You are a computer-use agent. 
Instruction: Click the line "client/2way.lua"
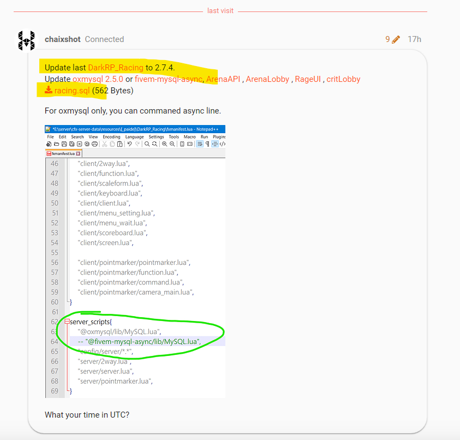pyautogui.click(x=104, y=163)
